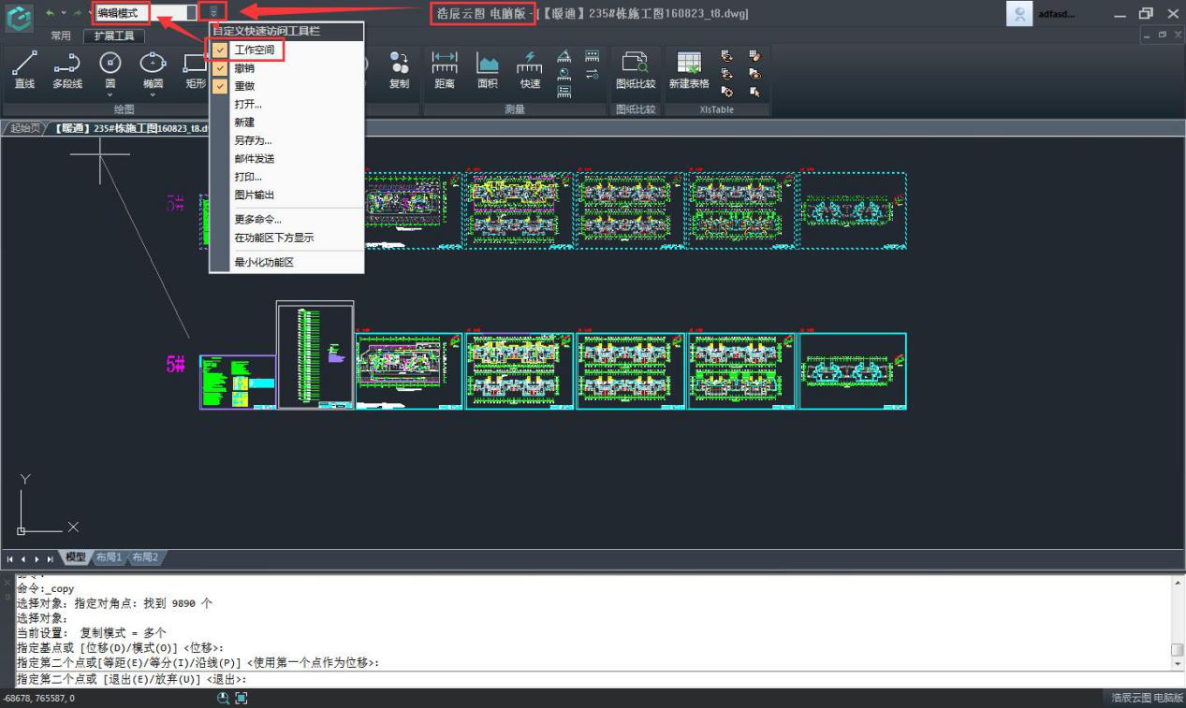The height and width of the screenshot is (708, 1186).
Task: Choose 更多命令... from the menu
Action: [286, 220]
